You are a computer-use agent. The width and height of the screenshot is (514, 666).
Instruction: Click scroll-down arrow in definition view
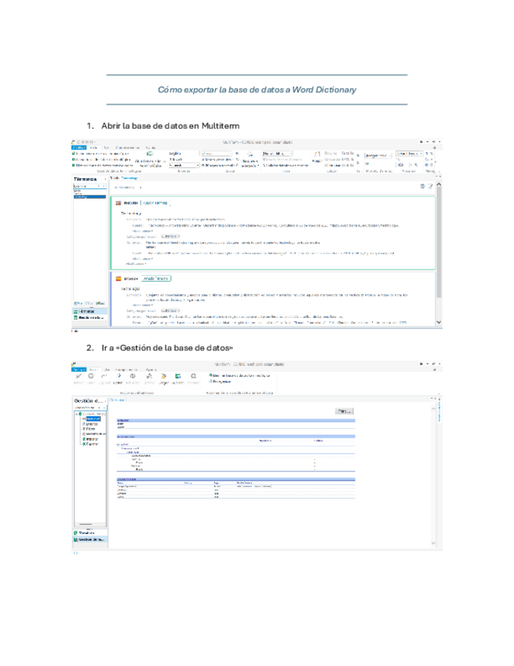click(x=433, y=543)
